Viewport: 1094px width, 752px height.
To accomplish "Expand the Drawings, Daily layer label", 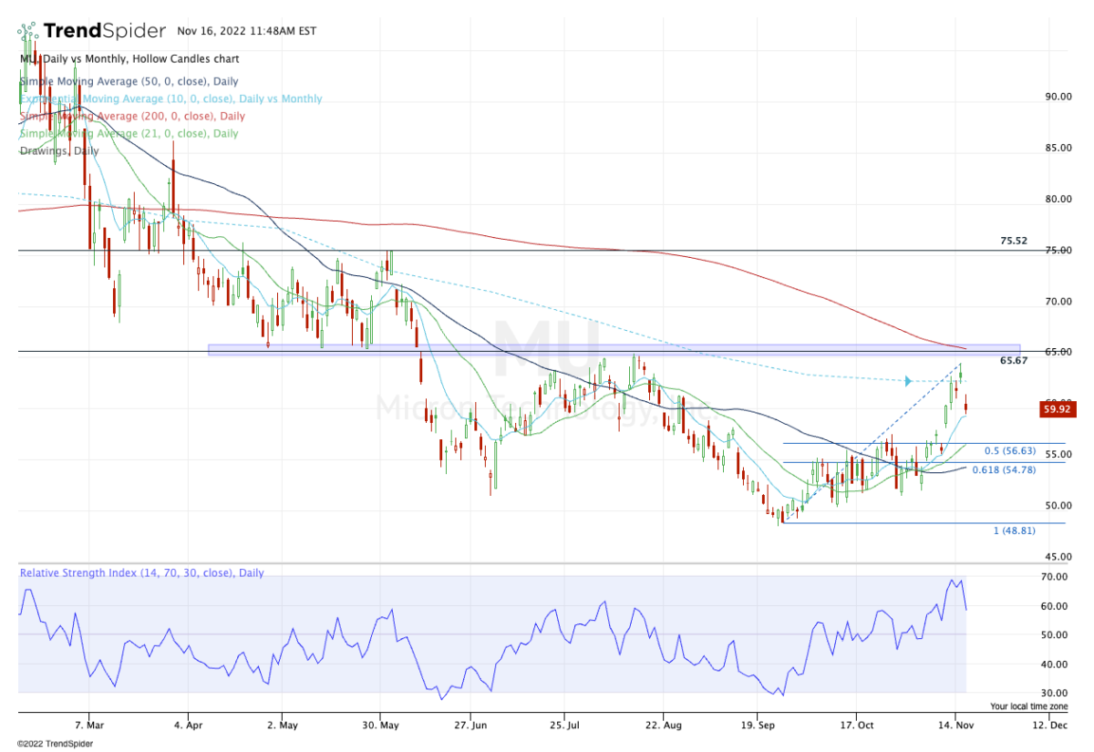I will pyautogui.click(x=60, y=150).
